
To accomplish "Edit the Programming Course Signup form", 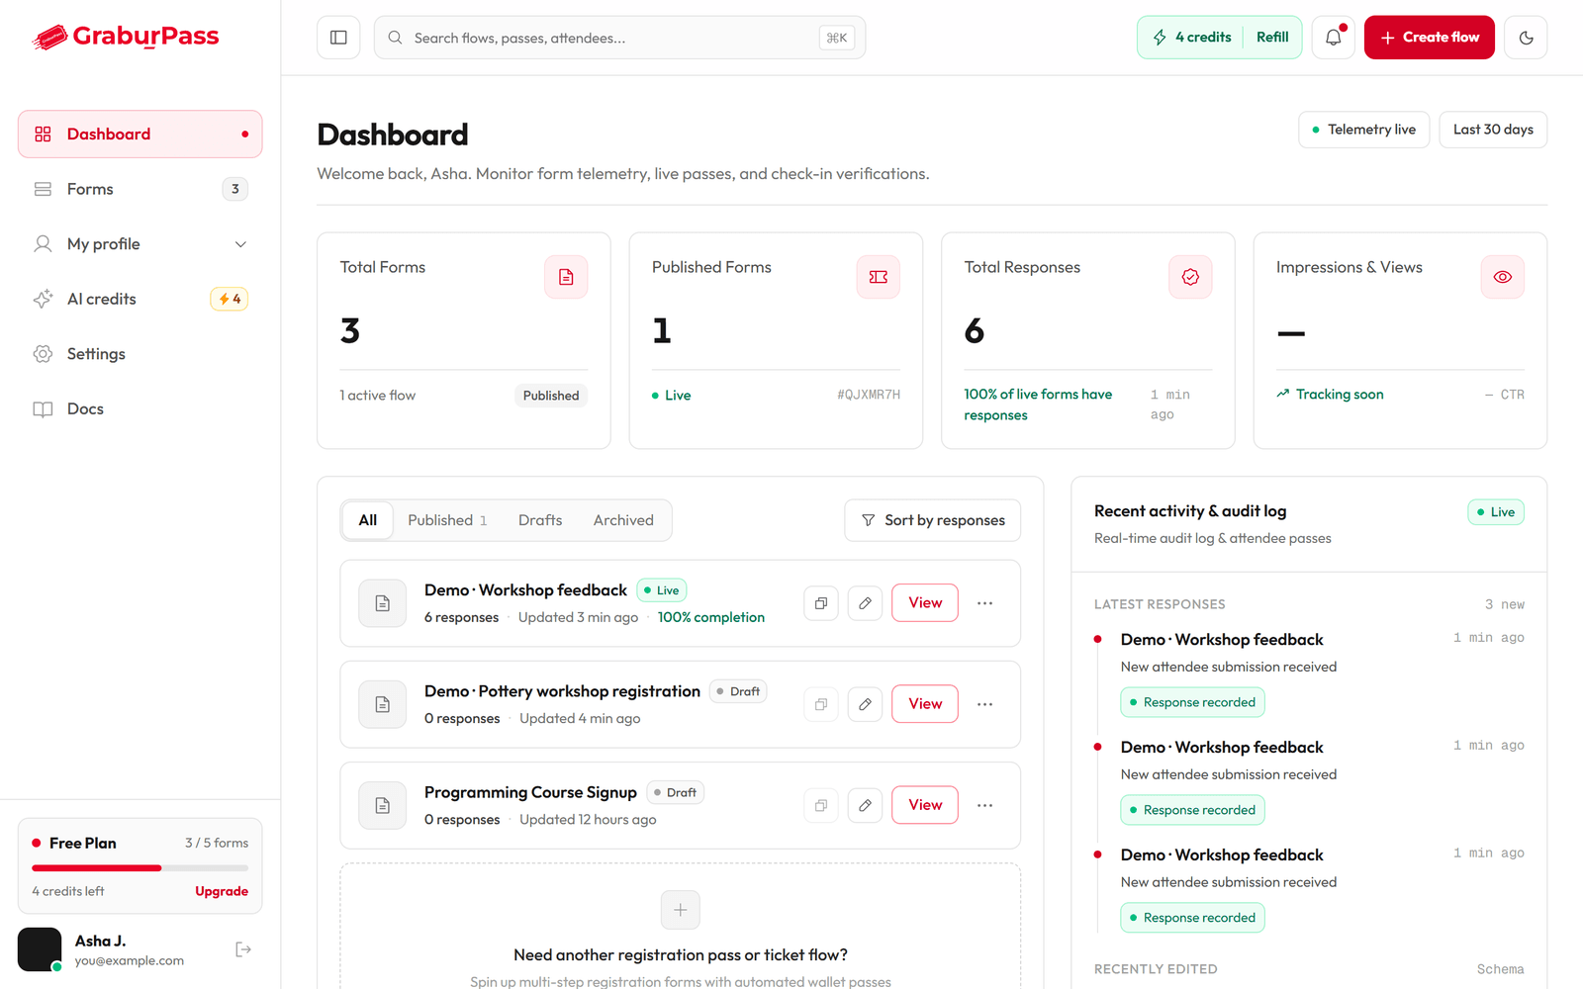I will 865,805.
